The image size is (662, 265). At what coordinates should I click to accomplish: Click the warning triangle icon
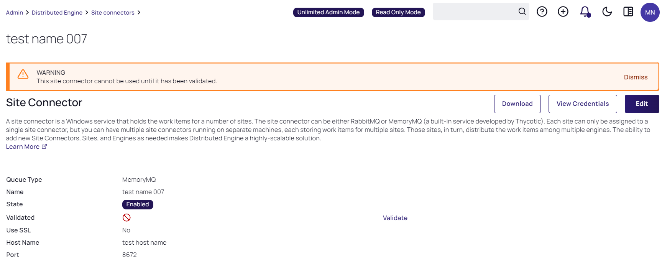point(23,74)
